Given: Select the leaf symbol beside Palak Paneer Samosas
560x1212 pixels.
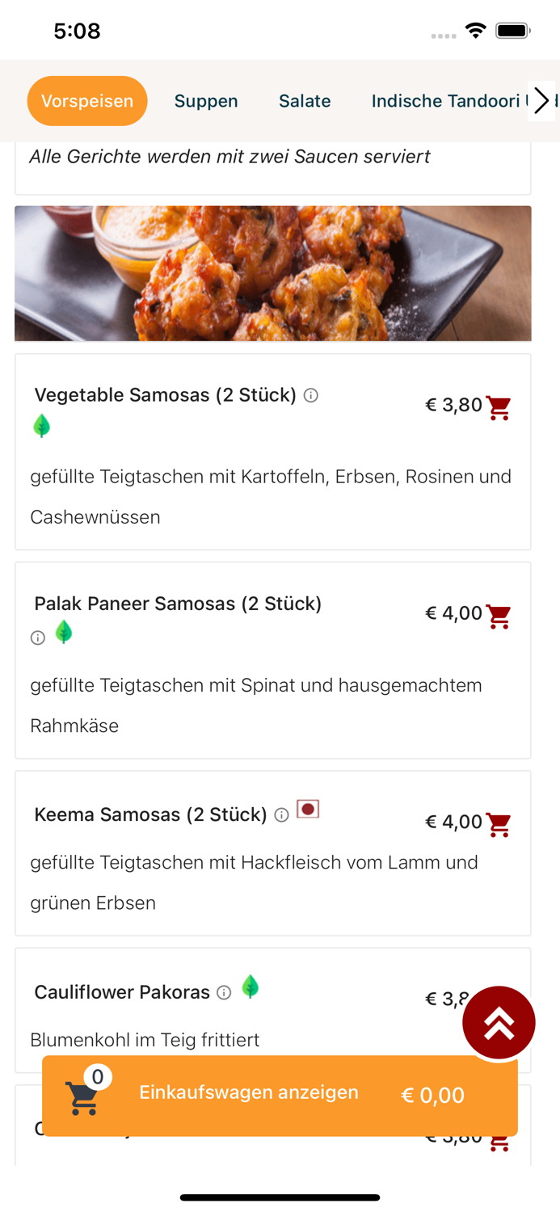Looking at the screenshot, I should click(64, 633).
